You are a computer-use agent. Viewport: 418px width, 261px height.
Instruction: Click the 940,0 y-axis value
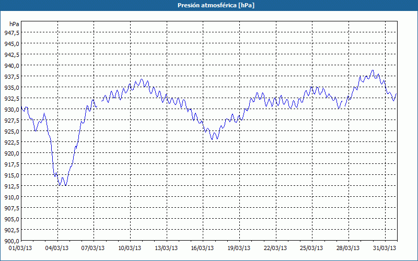(x=11, y=66)
